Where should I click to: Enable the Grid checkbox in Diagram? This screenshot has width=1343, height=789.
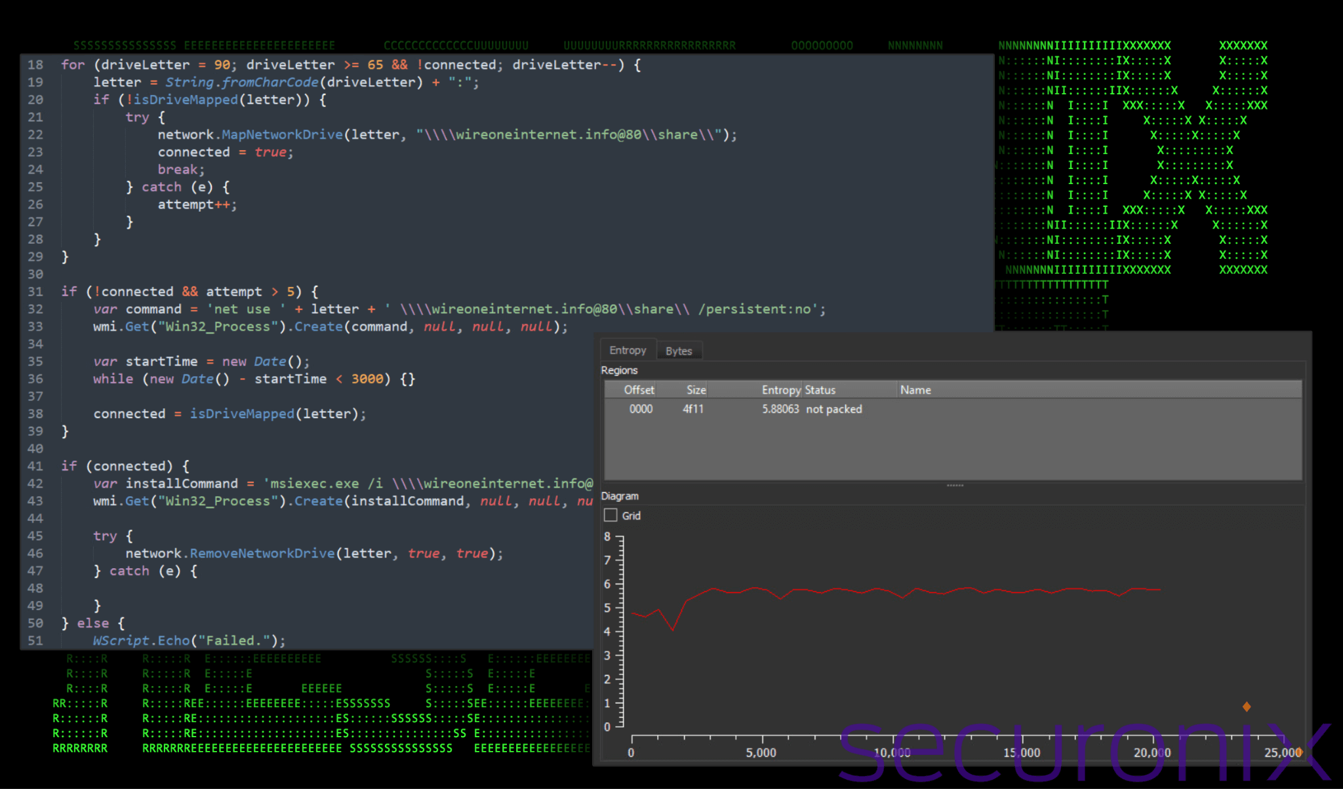[x=611, y=516]
